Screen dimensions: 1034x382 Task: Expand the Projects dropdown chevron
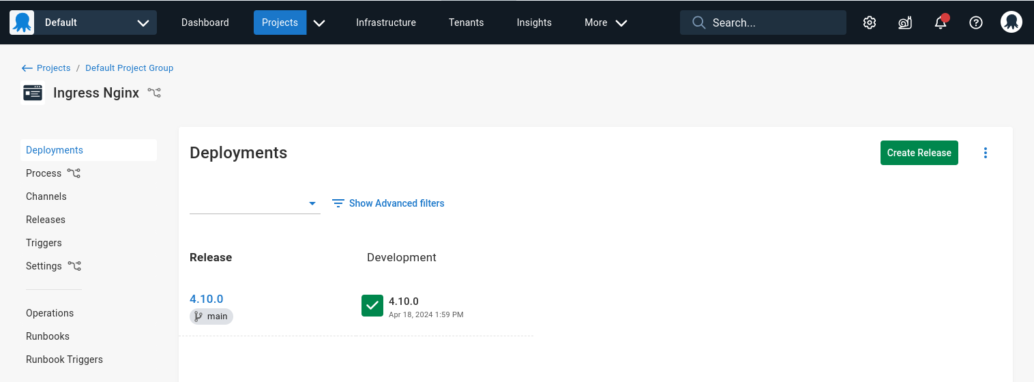[x=319, y=23]
